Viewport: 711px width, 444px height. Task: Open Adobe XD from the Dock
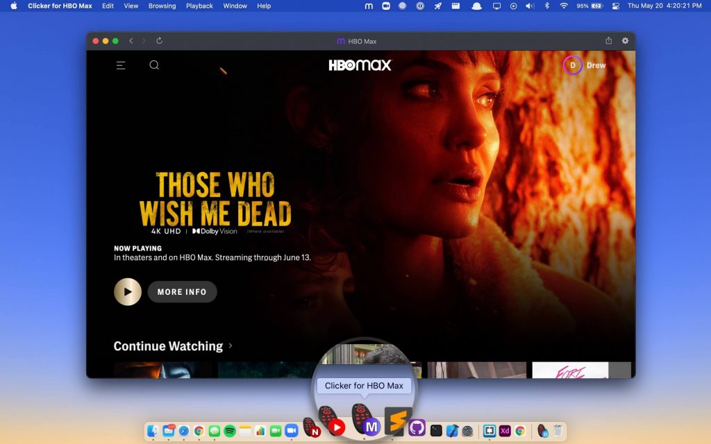tap(505, 430)
